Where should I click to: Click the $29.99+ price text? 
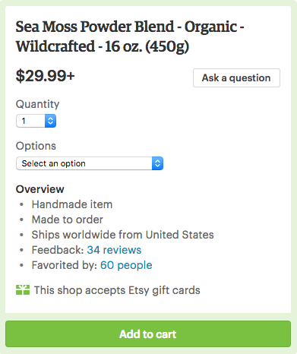point(46,75)
